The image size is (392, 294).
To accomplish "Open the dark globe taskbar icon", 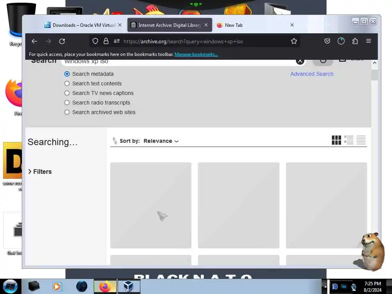I will click(82, 286).
